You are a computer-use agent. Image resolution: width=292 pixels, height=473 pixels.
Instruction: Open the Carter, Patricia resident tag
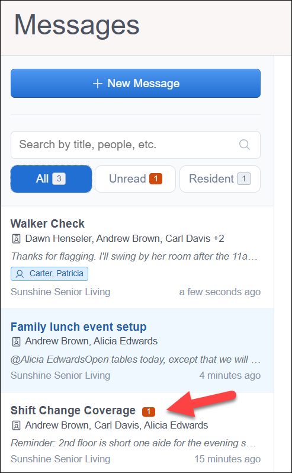pyautogui.click(x=49, y=274)
